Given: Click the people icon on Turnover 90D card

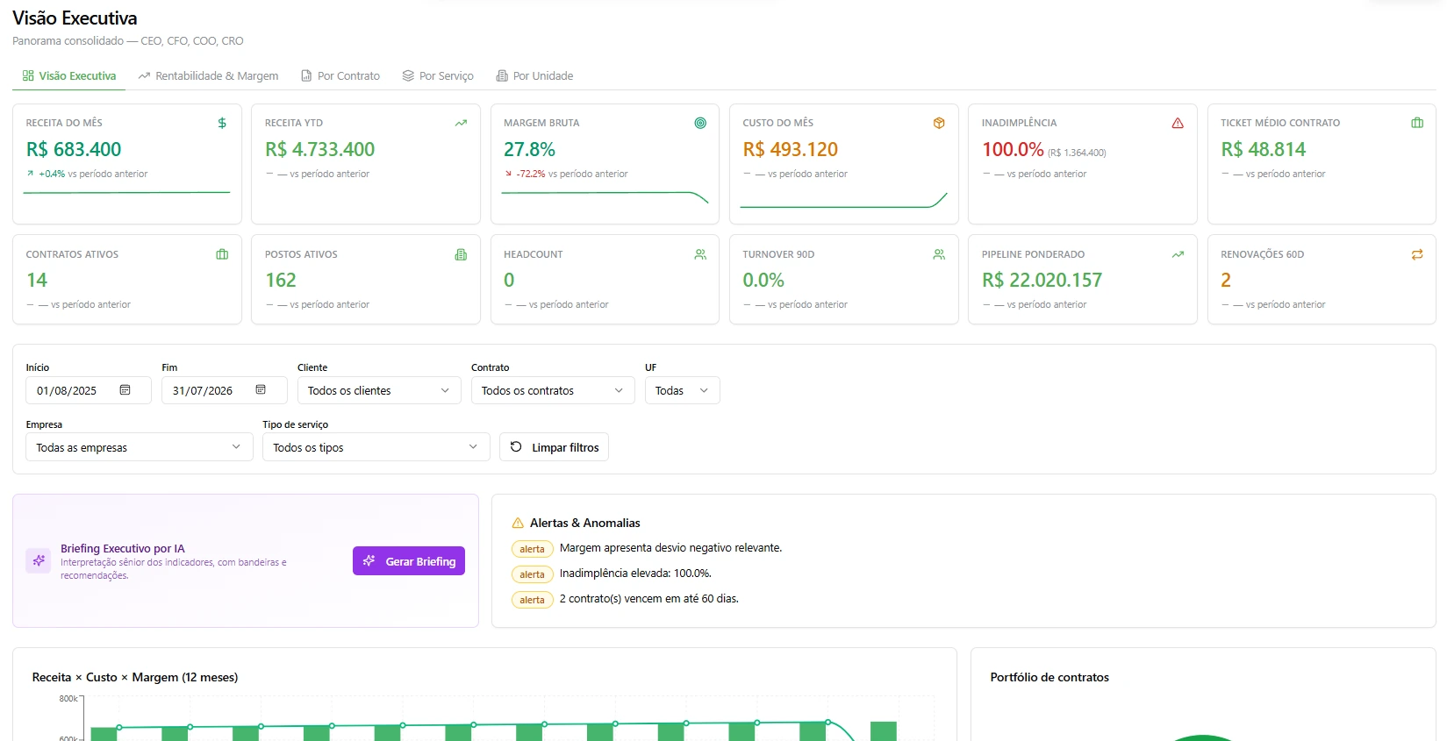Looking at the screenshot, I should point(939,254).
